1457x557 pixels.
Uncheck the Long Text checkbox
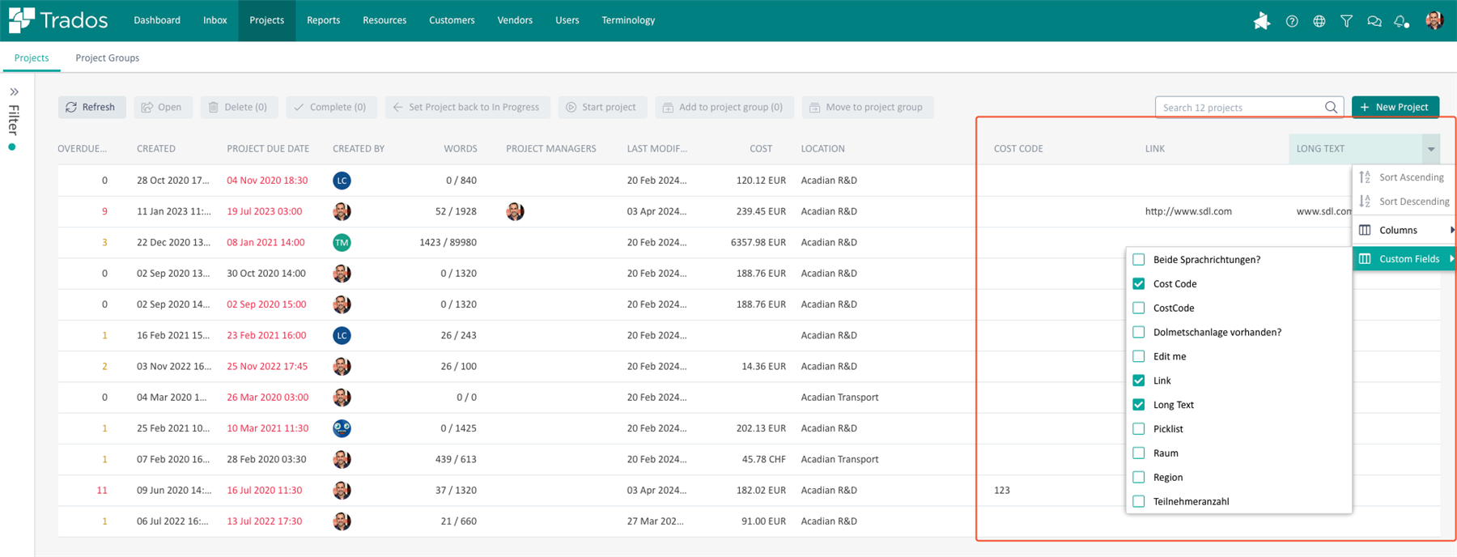[1139, 405]
